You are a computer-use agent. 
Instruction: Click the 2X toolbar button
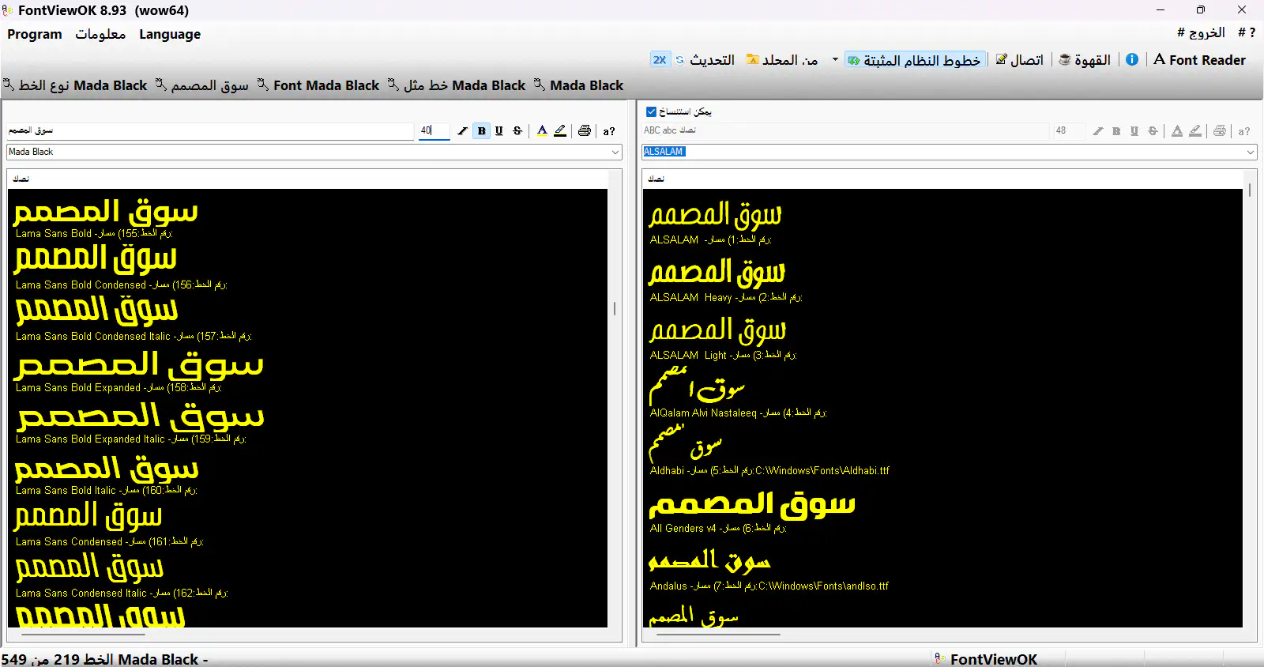(660, 60)
